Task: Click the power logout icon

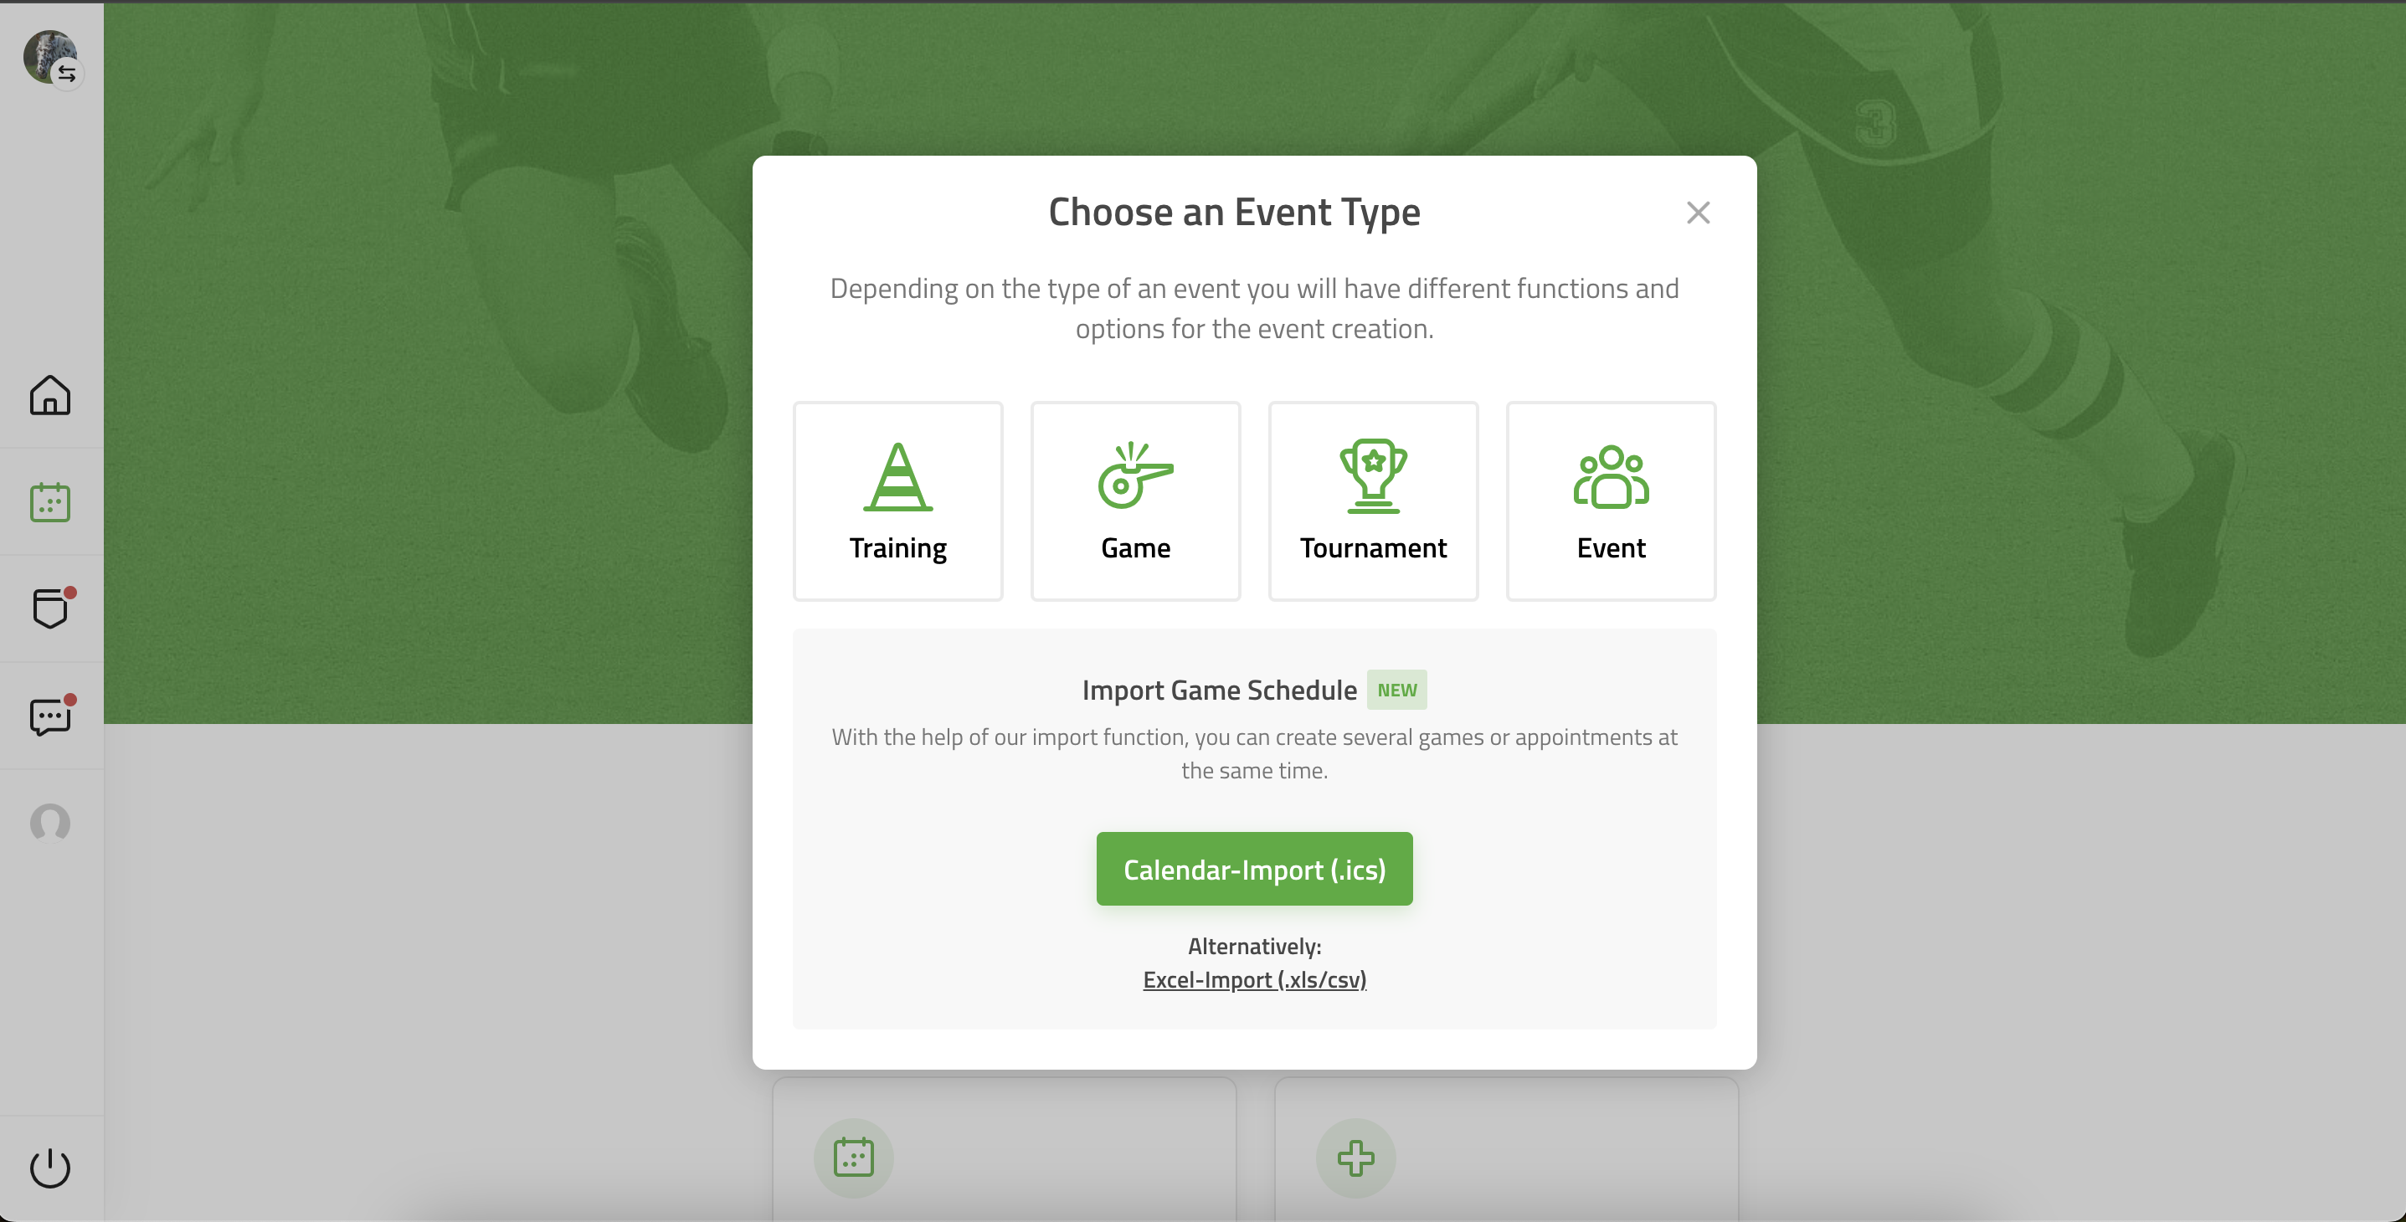Action: click(50, 1168)
